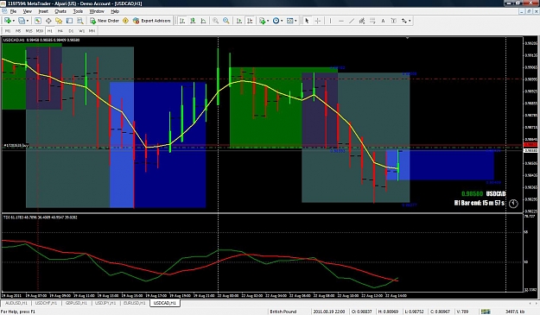Screen dimensions: 540x315
Task: Switch to H4 timeframe
Action: (60, 31)
